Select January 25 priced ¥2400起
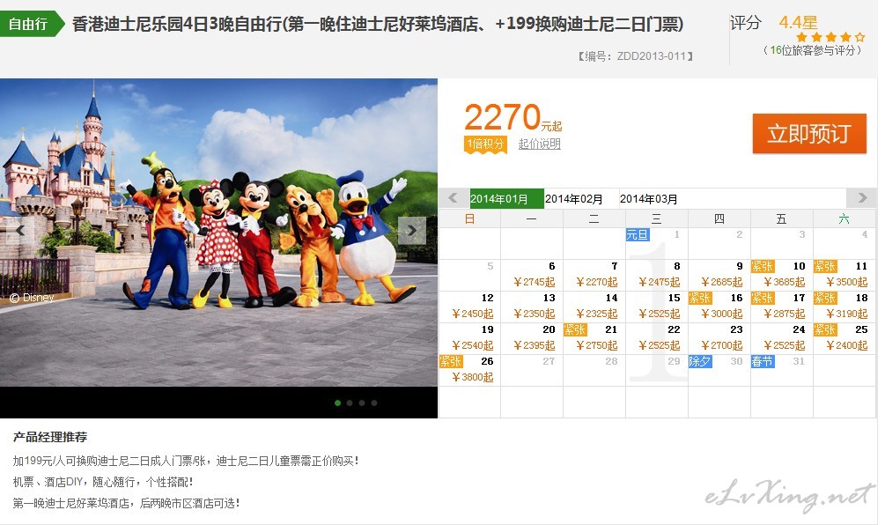885x525 pixels. pos(844,338)
